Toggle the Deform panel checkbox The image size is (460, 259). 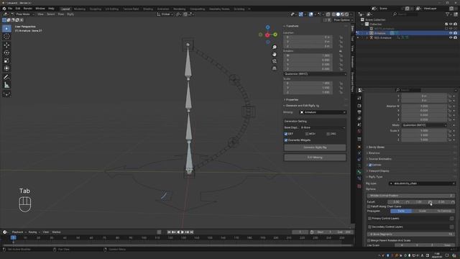[x=370, y=165]
